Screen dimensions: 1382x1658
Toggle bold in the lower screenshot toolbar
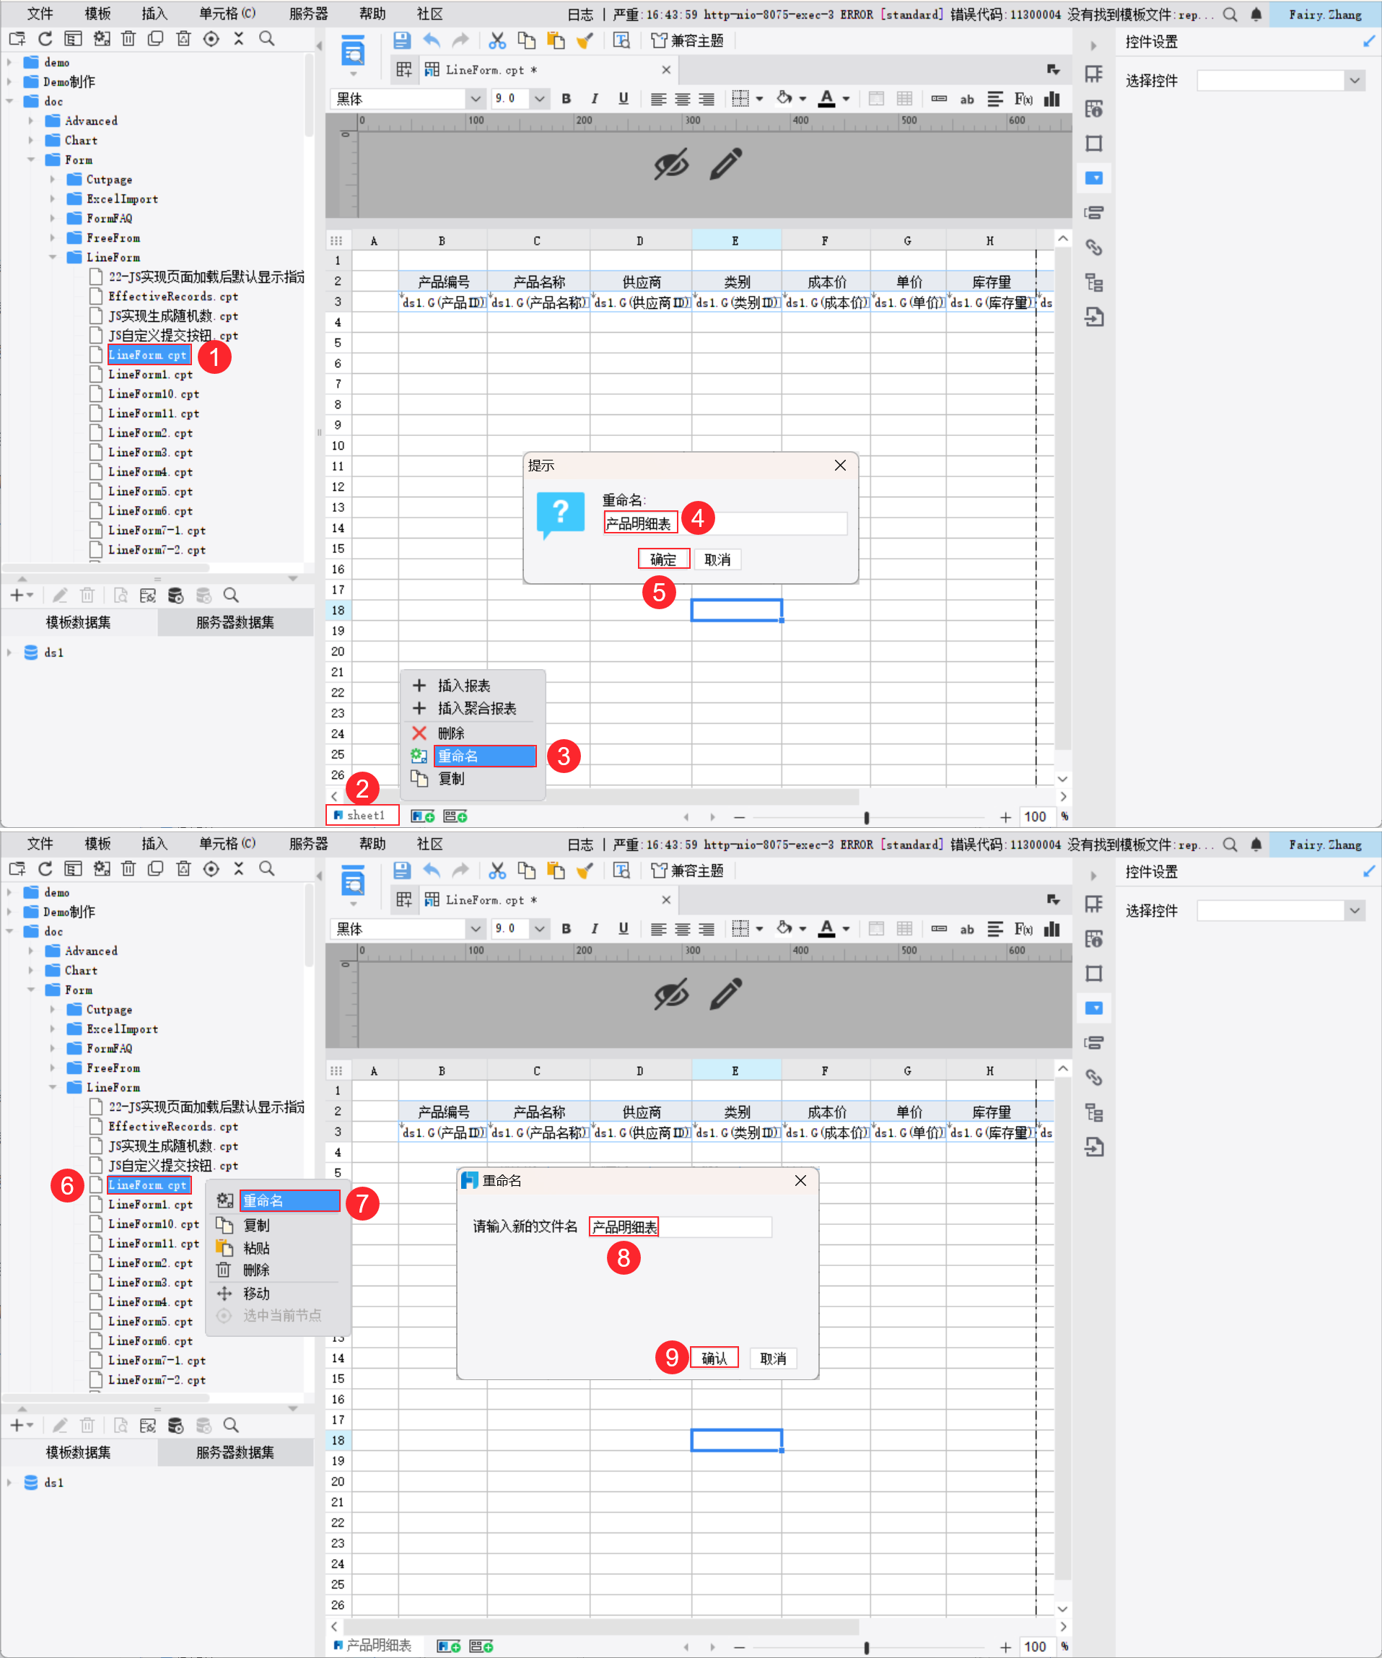[566, 928]
